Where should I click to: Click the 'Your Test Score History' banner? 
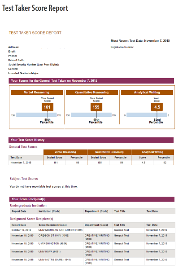91,140
